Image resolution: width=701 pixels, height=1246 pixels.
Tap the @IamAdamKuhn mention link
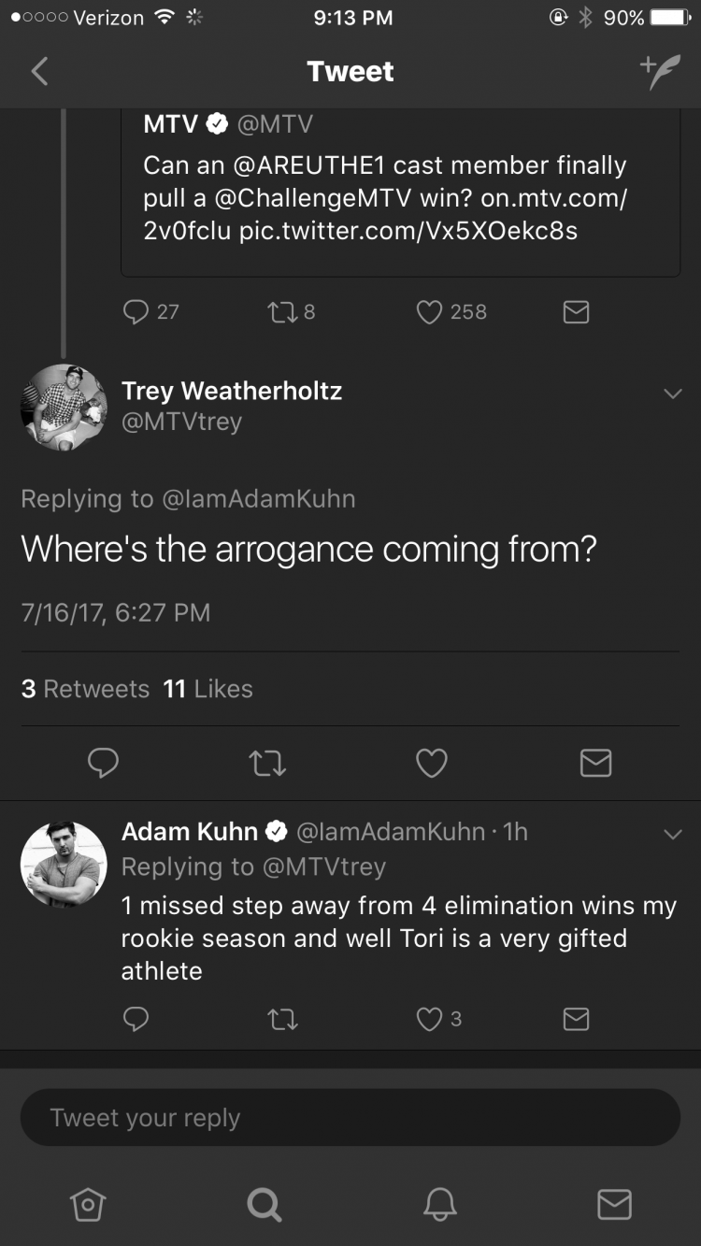pos(259,498)
